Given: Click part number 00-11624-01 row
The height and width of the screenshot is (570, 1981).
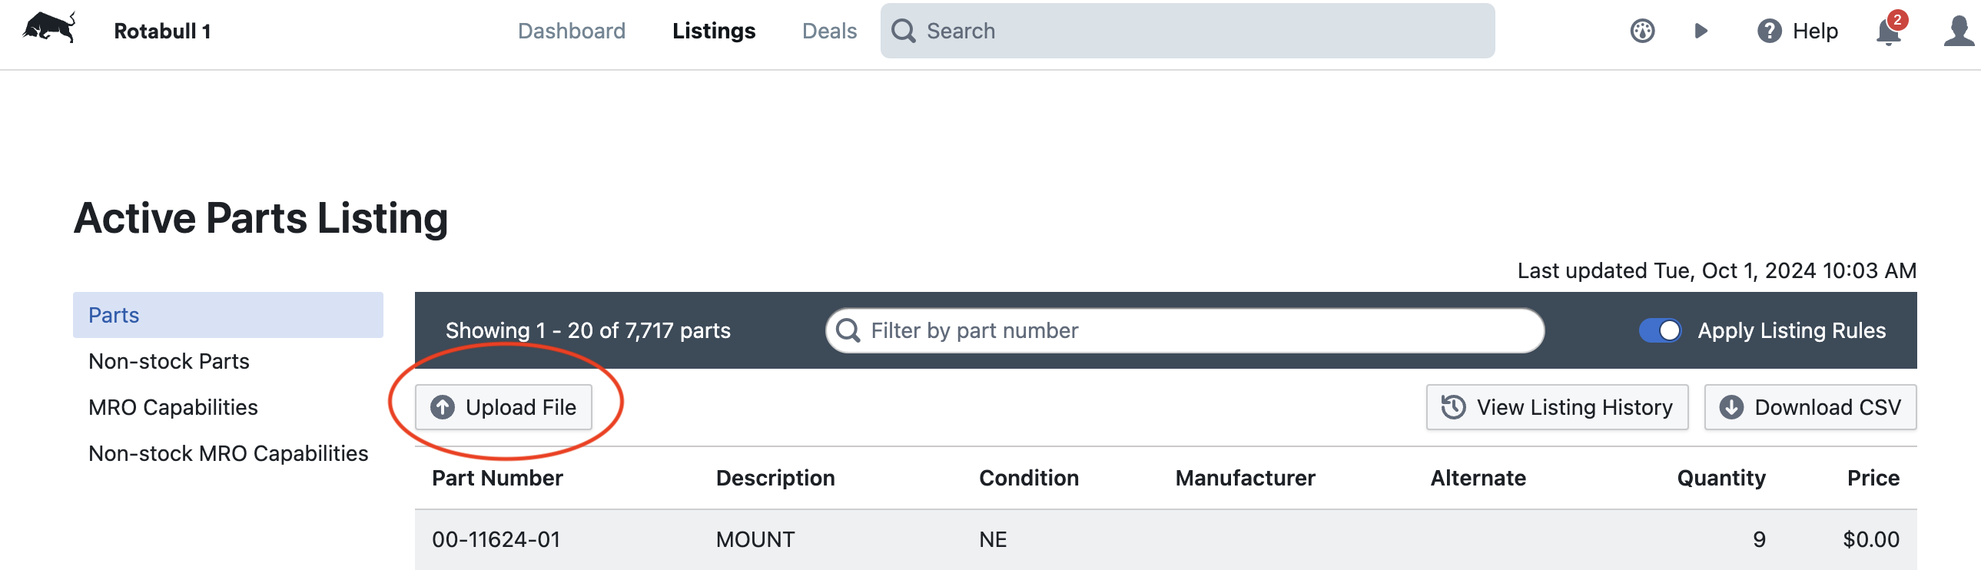Looking at the screenshot, I should [496, 540].
